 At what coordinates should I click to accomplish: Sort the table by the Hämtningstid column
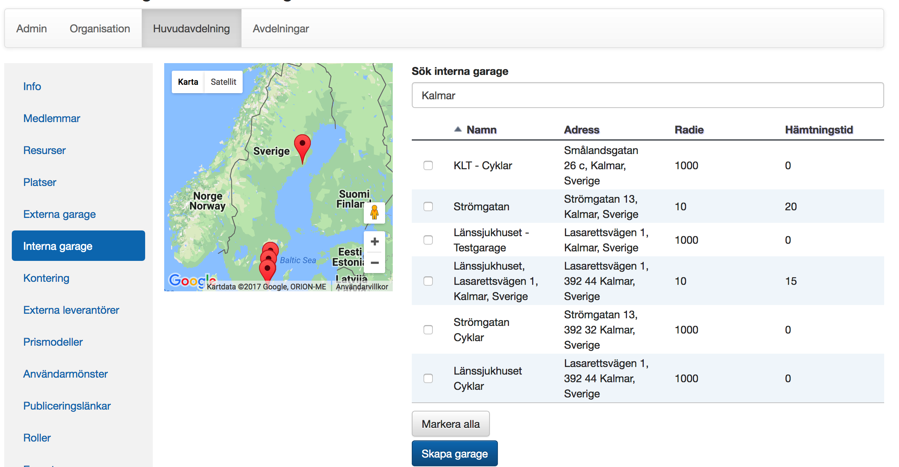tap(819, 130)
